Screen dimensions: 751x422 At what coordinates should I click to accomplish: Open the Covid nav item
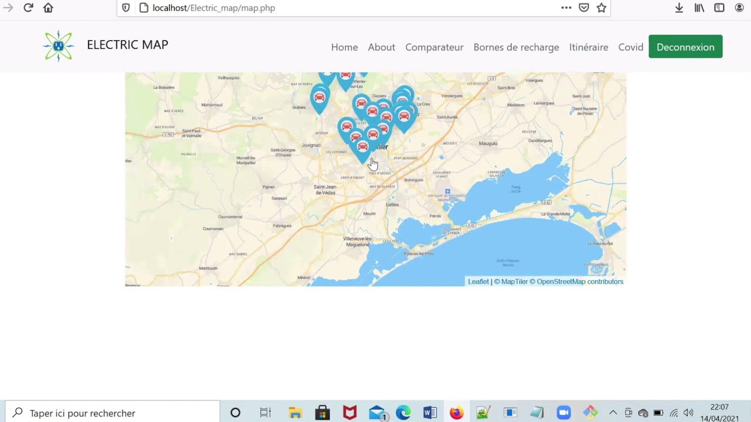631,47
